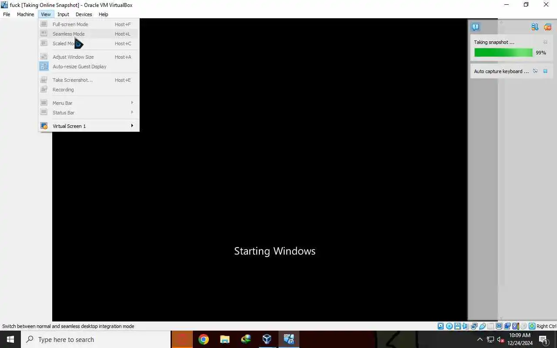Open the Windows action center notifications
The width and height of the screenshot is (557, 348).
[x=543, y=340]
